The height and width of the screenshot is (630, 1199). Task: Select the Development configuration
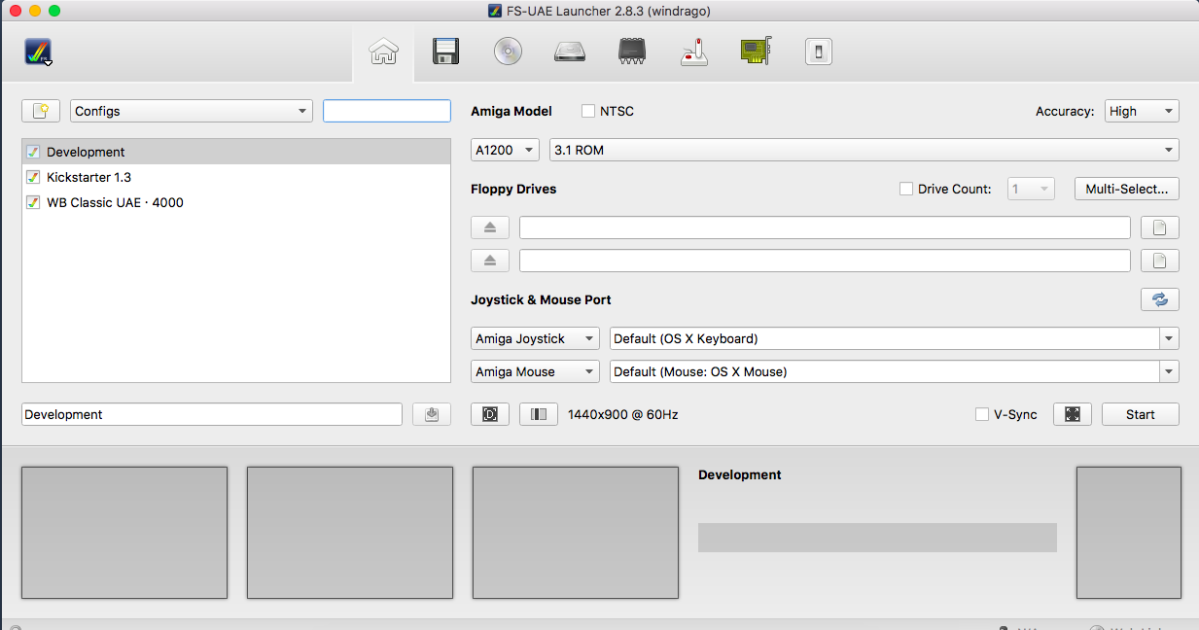pos(236,152)
